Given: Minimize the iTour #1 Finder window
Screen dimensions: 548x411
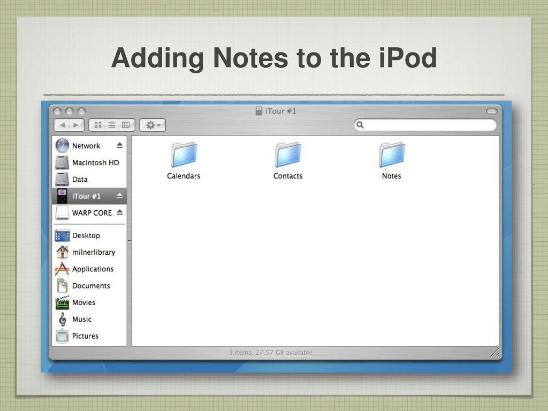Looking at the screenshot, I should coord(69,111).
